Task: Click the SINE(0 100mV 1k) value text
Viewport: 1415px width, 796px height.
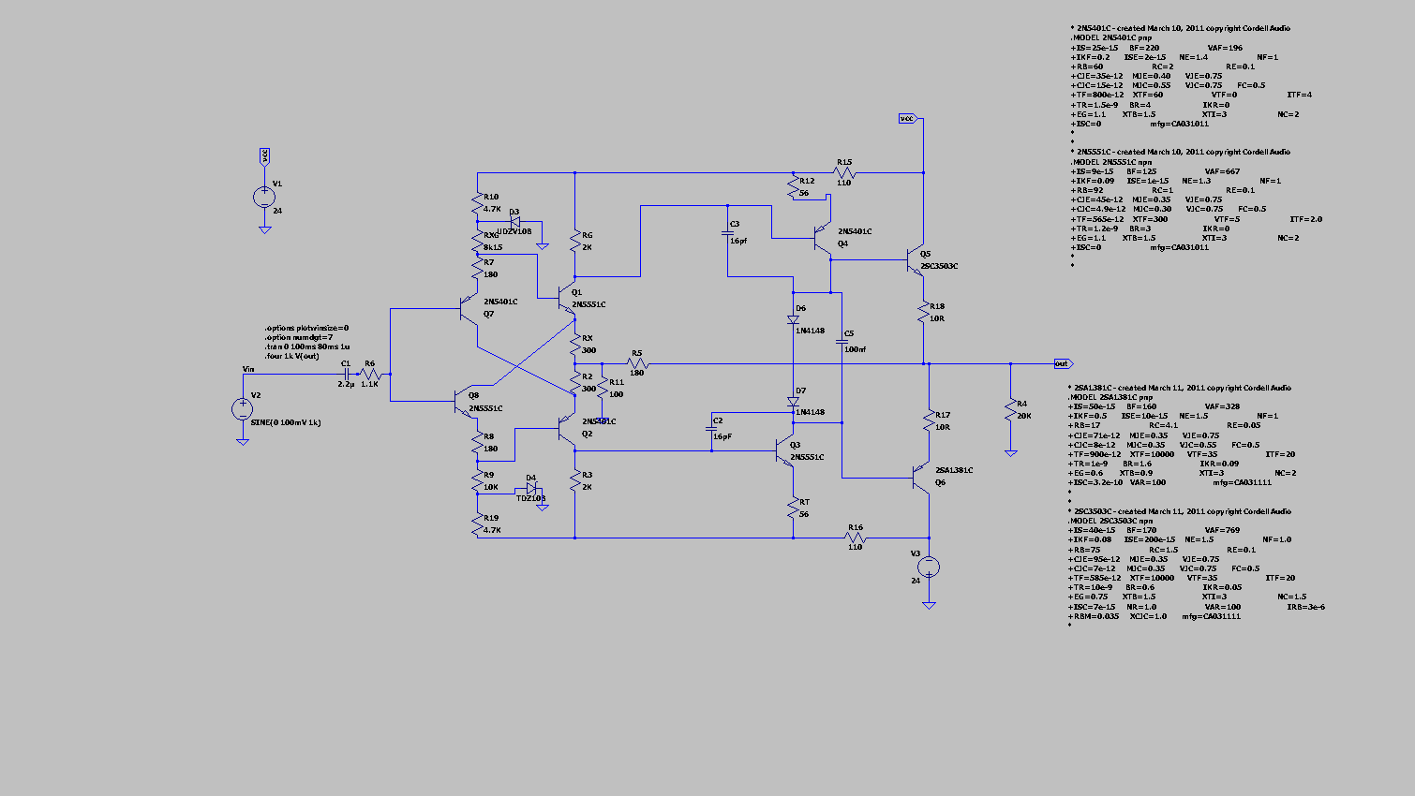Action: (286, 422)
